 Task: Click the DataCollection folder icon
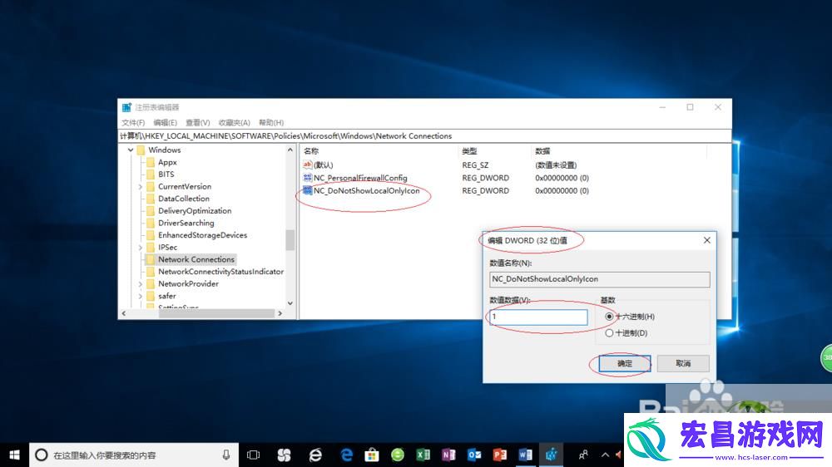point(151,199)
